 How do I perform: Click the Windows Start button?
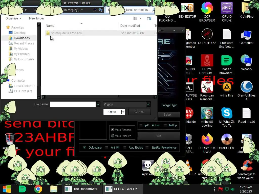click(7, 189)
